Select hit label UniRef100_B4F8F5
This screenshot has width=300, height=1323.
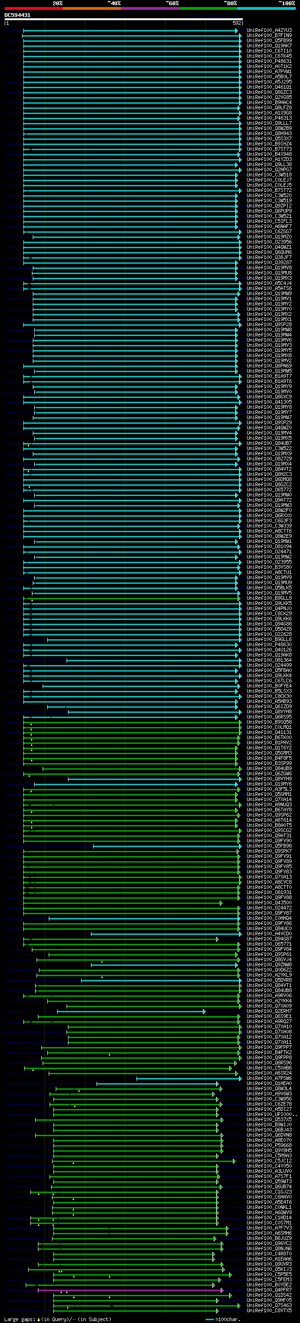[x=269, y=758]
